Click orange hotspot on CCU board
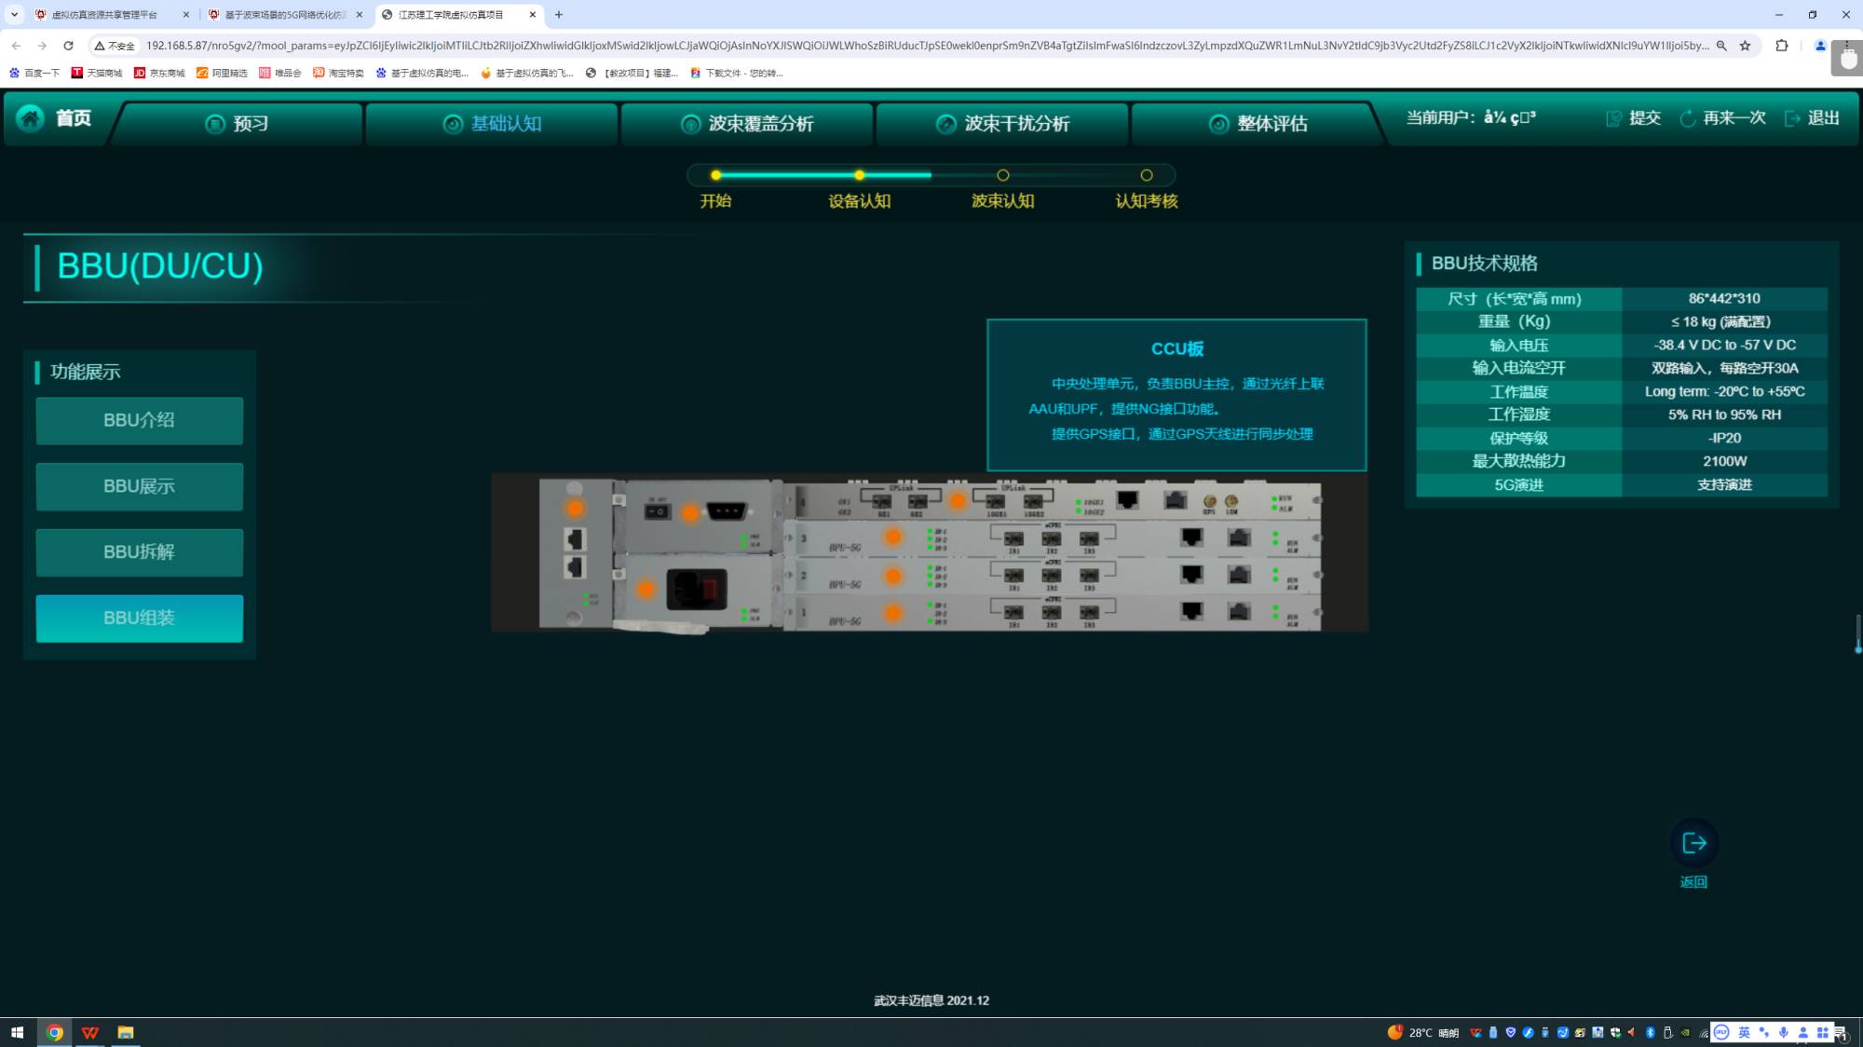 [x=957, y=501]
